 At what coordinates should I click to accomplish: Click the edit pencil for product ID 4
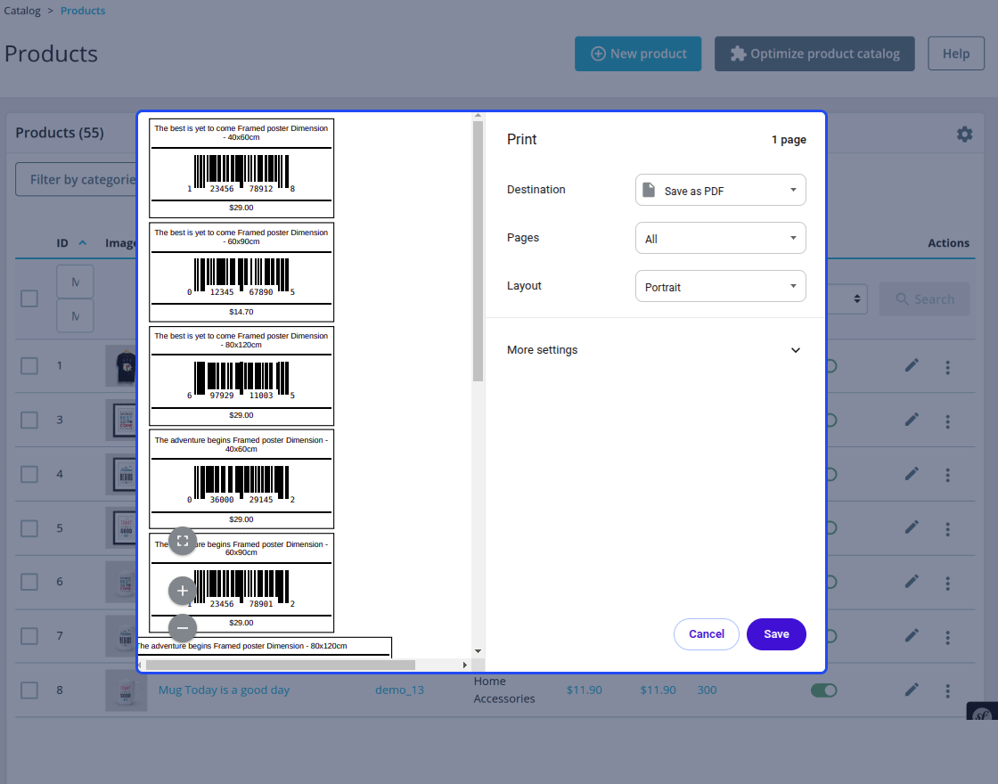[x=912, y=473]
